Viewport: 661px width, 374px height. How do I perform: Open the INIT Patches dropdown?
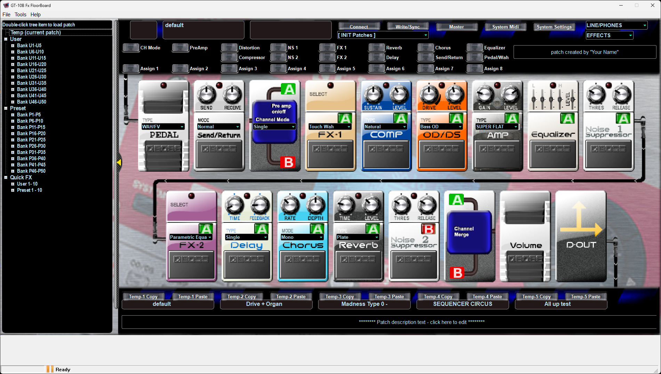pos(383,35)
